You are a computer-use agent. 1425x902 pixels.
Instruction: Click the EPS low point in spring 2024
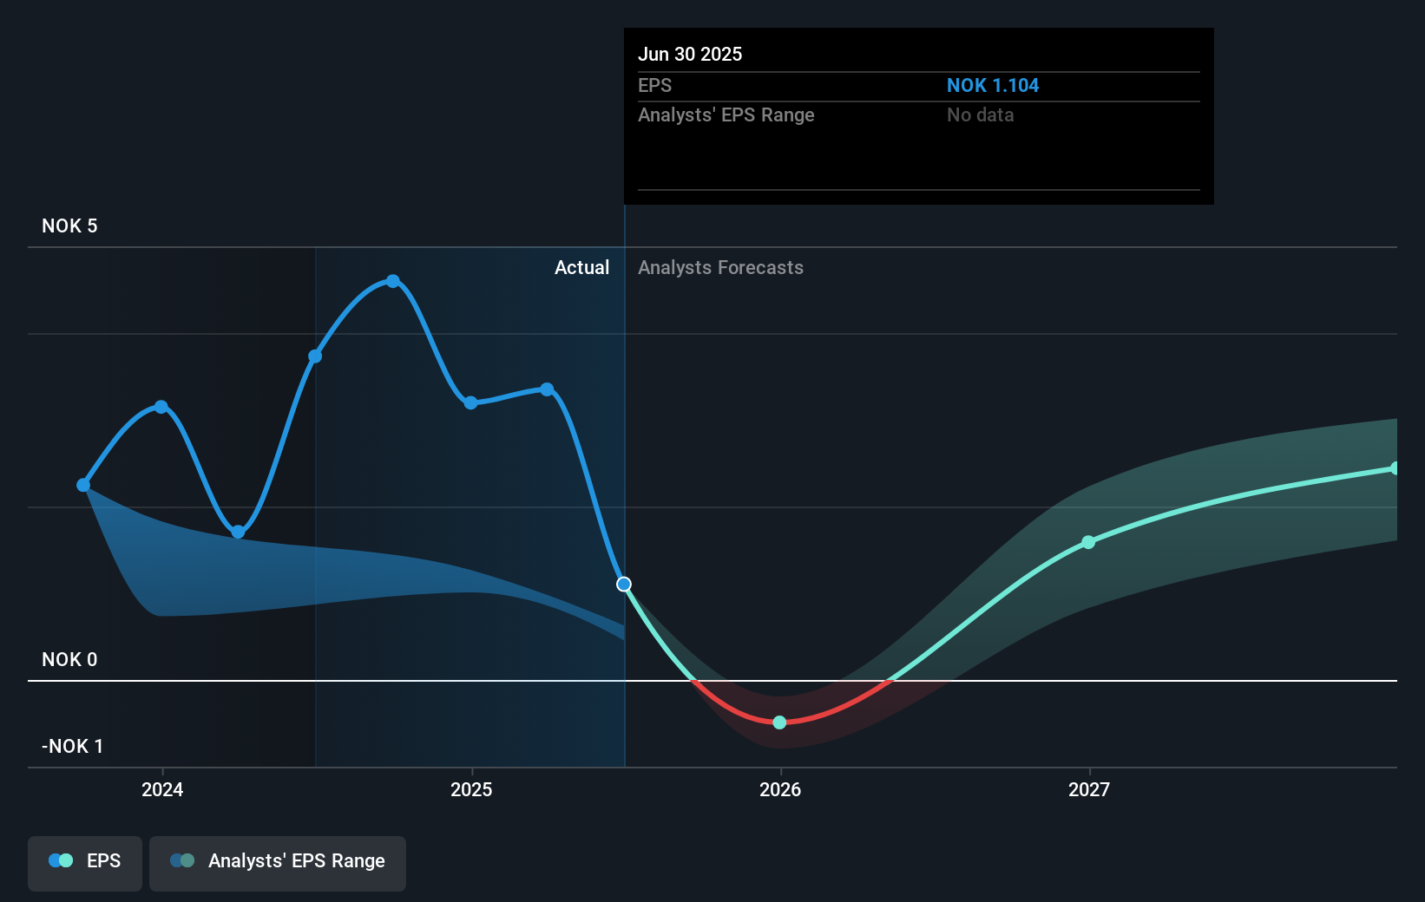point(238,532)
